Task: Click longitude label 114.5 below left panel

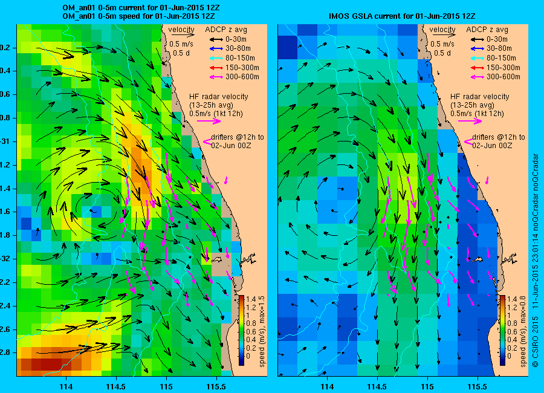Action: click(x=116, y=387)
